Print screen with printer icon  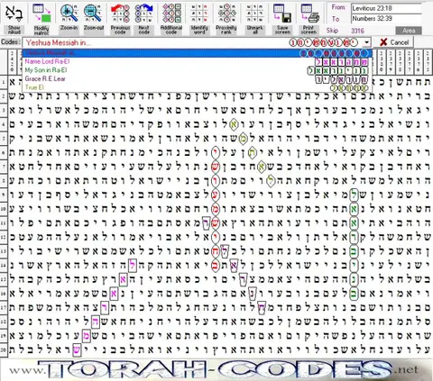309,18
